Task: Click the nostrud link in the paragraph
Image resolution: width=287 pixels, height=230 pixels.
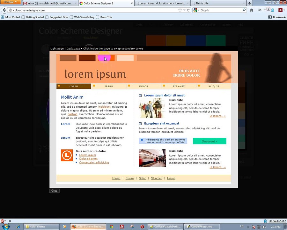Action: (72, 114)
